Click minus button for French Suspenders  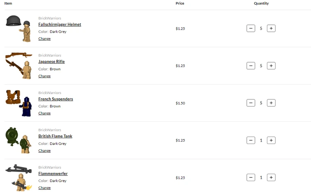click(x=251, y=103)
